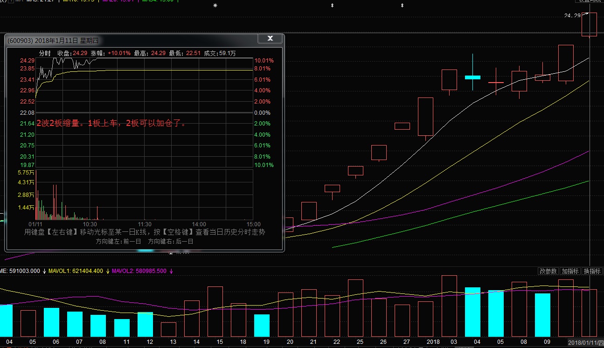
Task: Close the 600903 intraday popup window
Action: coord(270,39)
